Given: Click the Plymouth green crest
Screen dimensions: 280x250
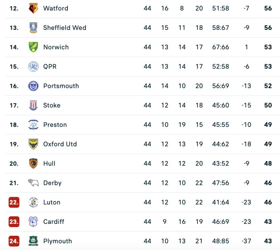Looking at the screenshot, I should 33,241.
